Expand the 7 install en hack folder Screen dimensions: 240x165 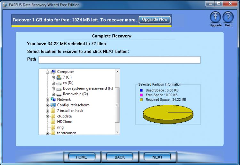point(47,111)
